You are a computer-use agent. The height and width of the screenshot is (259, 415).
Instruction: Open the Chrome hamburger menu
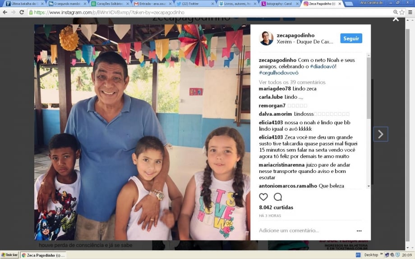point(410,12)
